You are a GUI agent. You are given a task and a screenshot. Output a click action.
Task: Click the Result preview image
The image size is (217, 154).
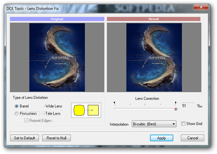click(x=154, y=57)
